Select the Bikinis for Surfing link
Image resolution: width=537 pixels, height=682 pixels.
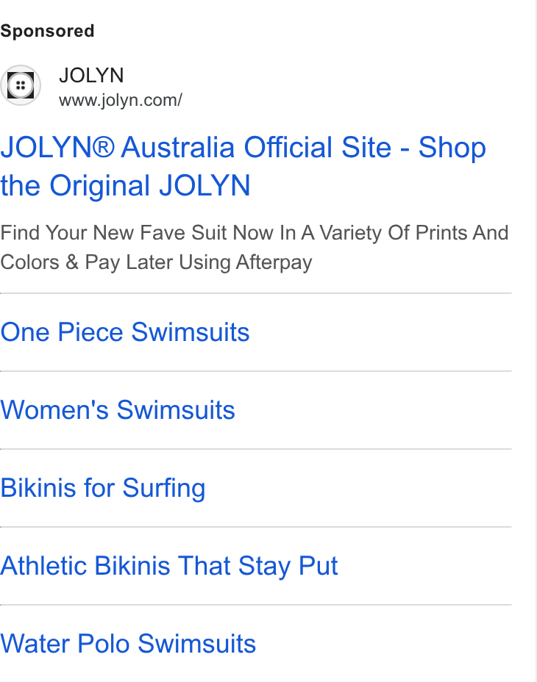pyautogui.click(x=103, y=488)
